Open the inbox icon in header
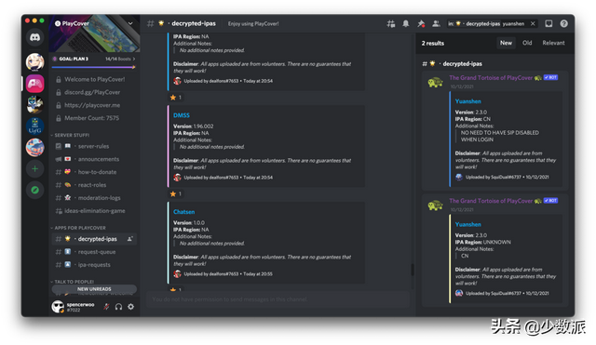The width and height of the screenshot is (596, 345). [x=549, y=23]
